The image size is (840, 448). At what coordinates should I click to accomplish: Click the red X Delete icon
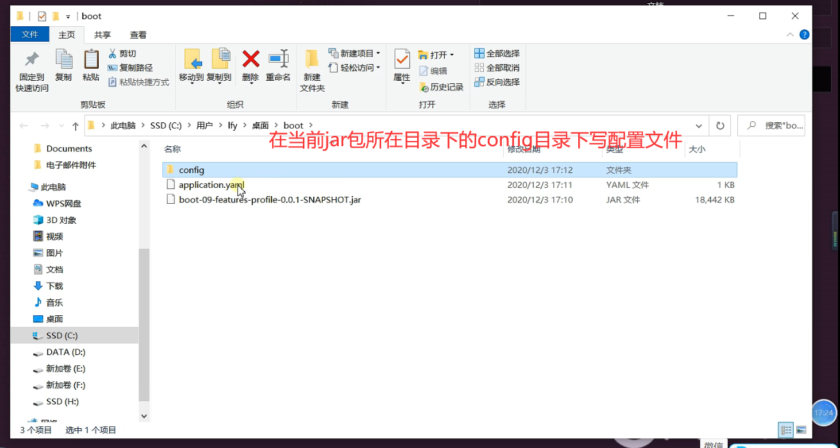click(250, 61)
